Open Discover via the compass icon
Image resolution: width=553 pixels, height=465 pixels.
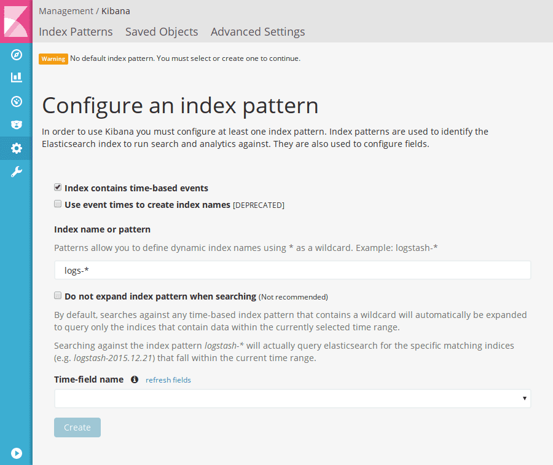[x=16, y=55]
